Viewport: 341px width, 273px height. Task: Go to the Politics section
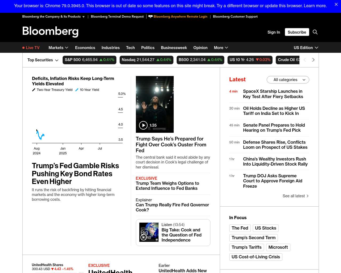pyautogui.click(x=148, y=48)
